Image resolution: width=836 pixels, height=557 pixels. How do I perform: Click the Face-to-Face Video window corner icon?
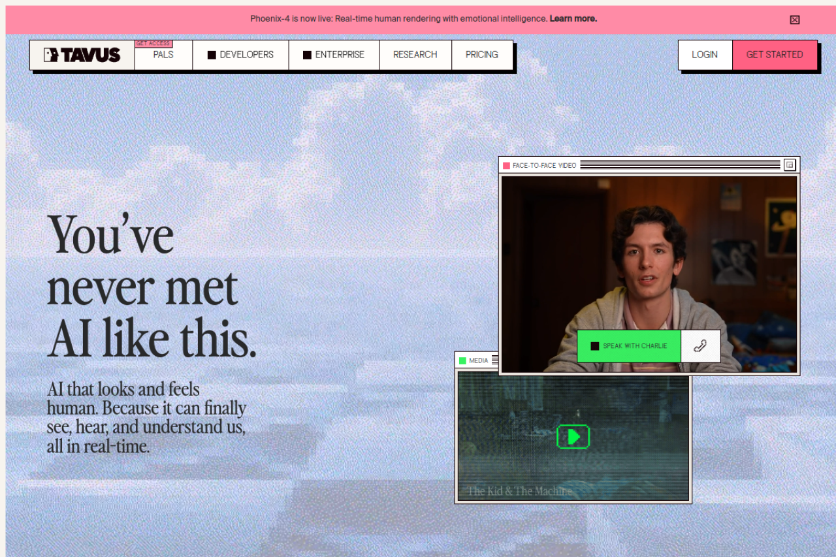[790, 165]
